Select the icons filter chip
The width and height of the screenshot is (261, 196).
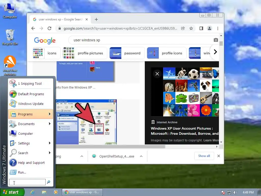(x=47, y=53)
